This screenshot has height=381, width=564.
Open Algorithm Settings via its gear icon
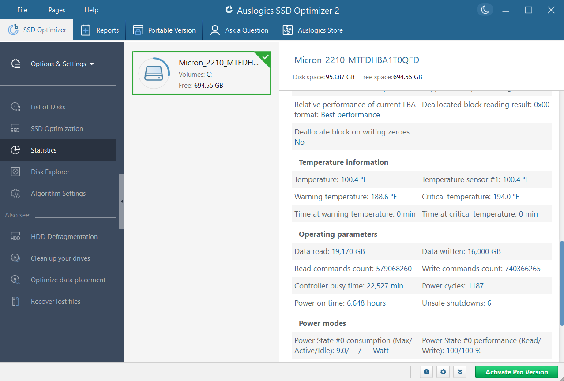pyautogui.click(x=15, y=193)
